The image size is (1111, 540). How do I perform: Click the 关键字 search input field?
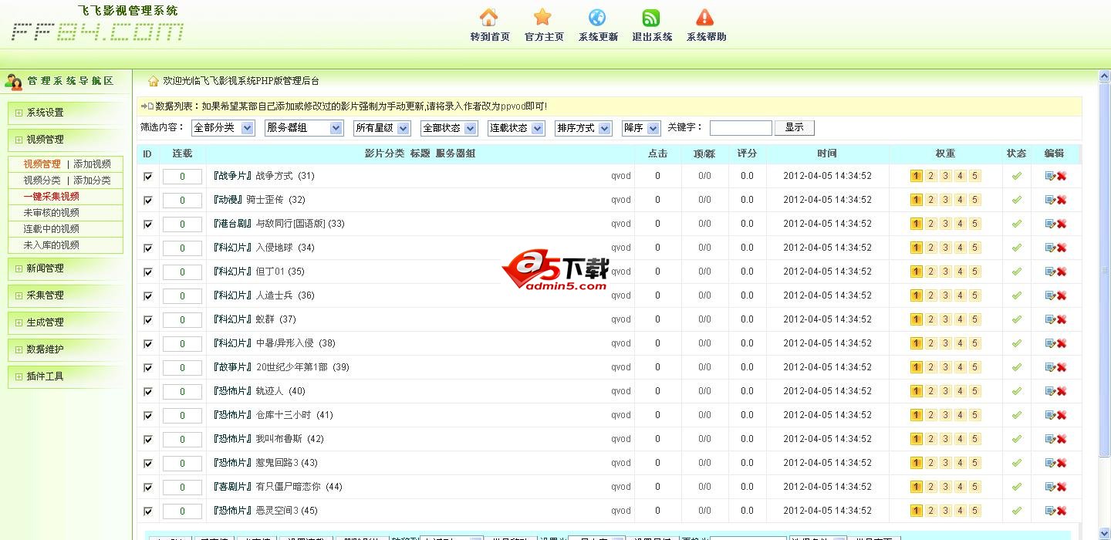click(741, 128)
